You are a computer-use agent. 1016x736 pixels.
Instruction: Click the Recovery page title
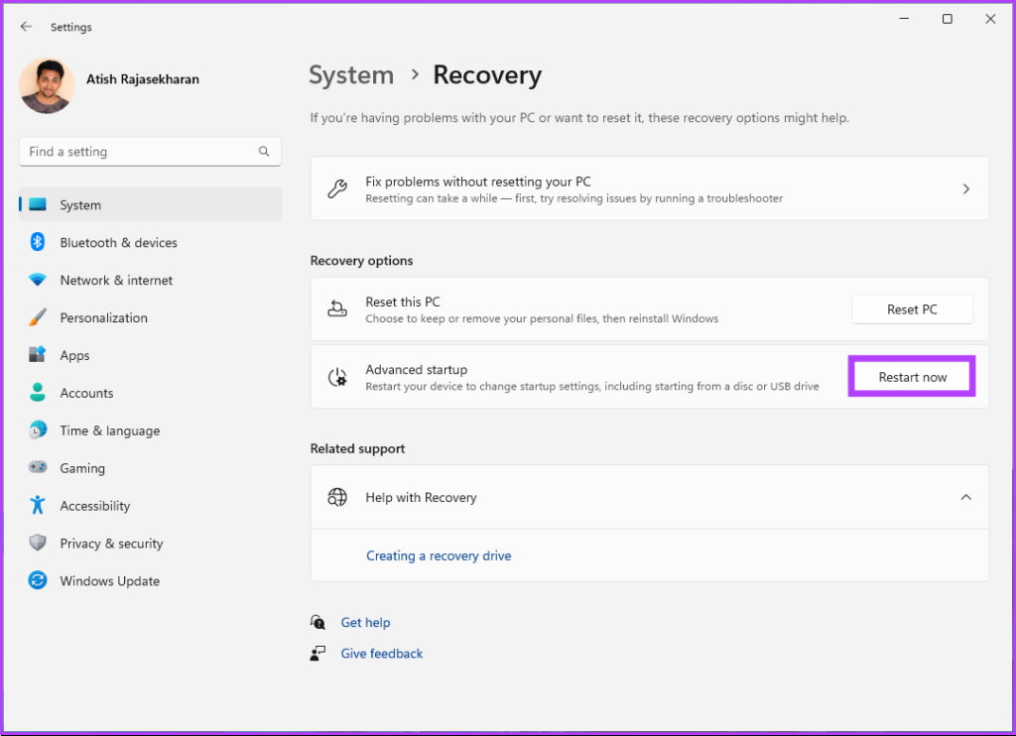487,75
